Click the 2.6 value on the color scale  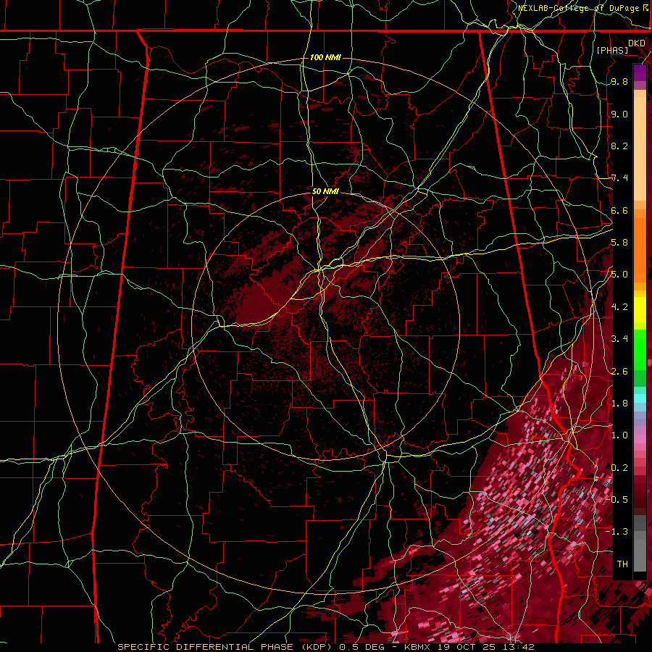click(619, 372)
